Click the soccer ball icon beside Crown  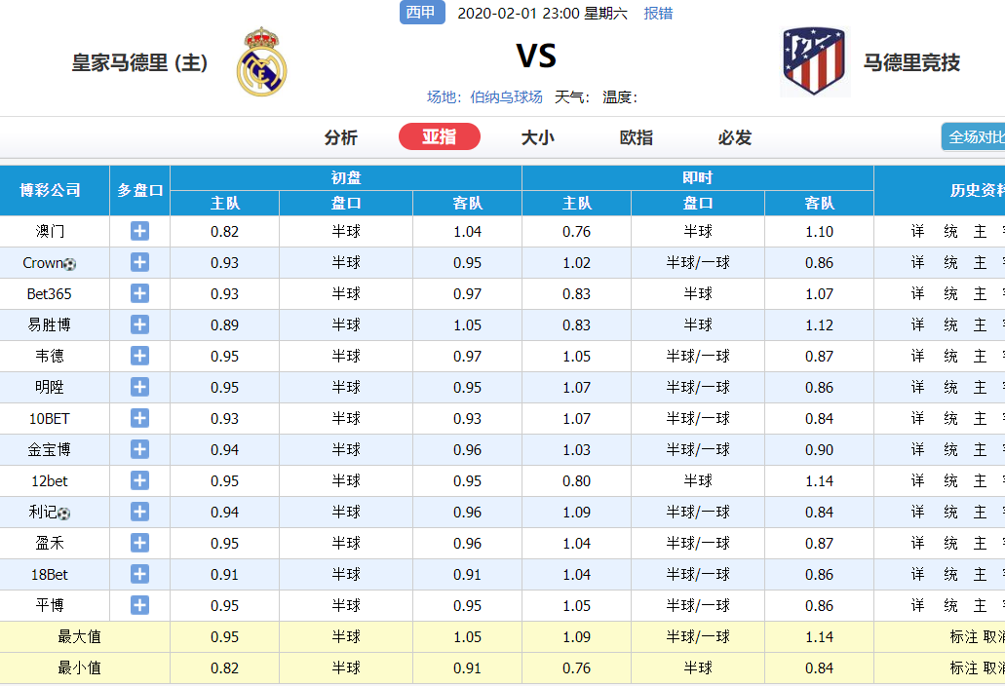click(70, 264)
